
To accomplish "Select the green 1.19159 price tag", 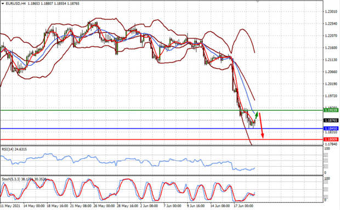I will point(331,110).
